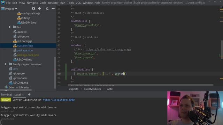Viewport: 223px width, 125px height.
Task: Open the Window menu
Action: click(87, 3)
